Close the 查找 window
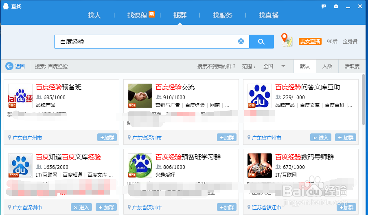 [360, 7]
